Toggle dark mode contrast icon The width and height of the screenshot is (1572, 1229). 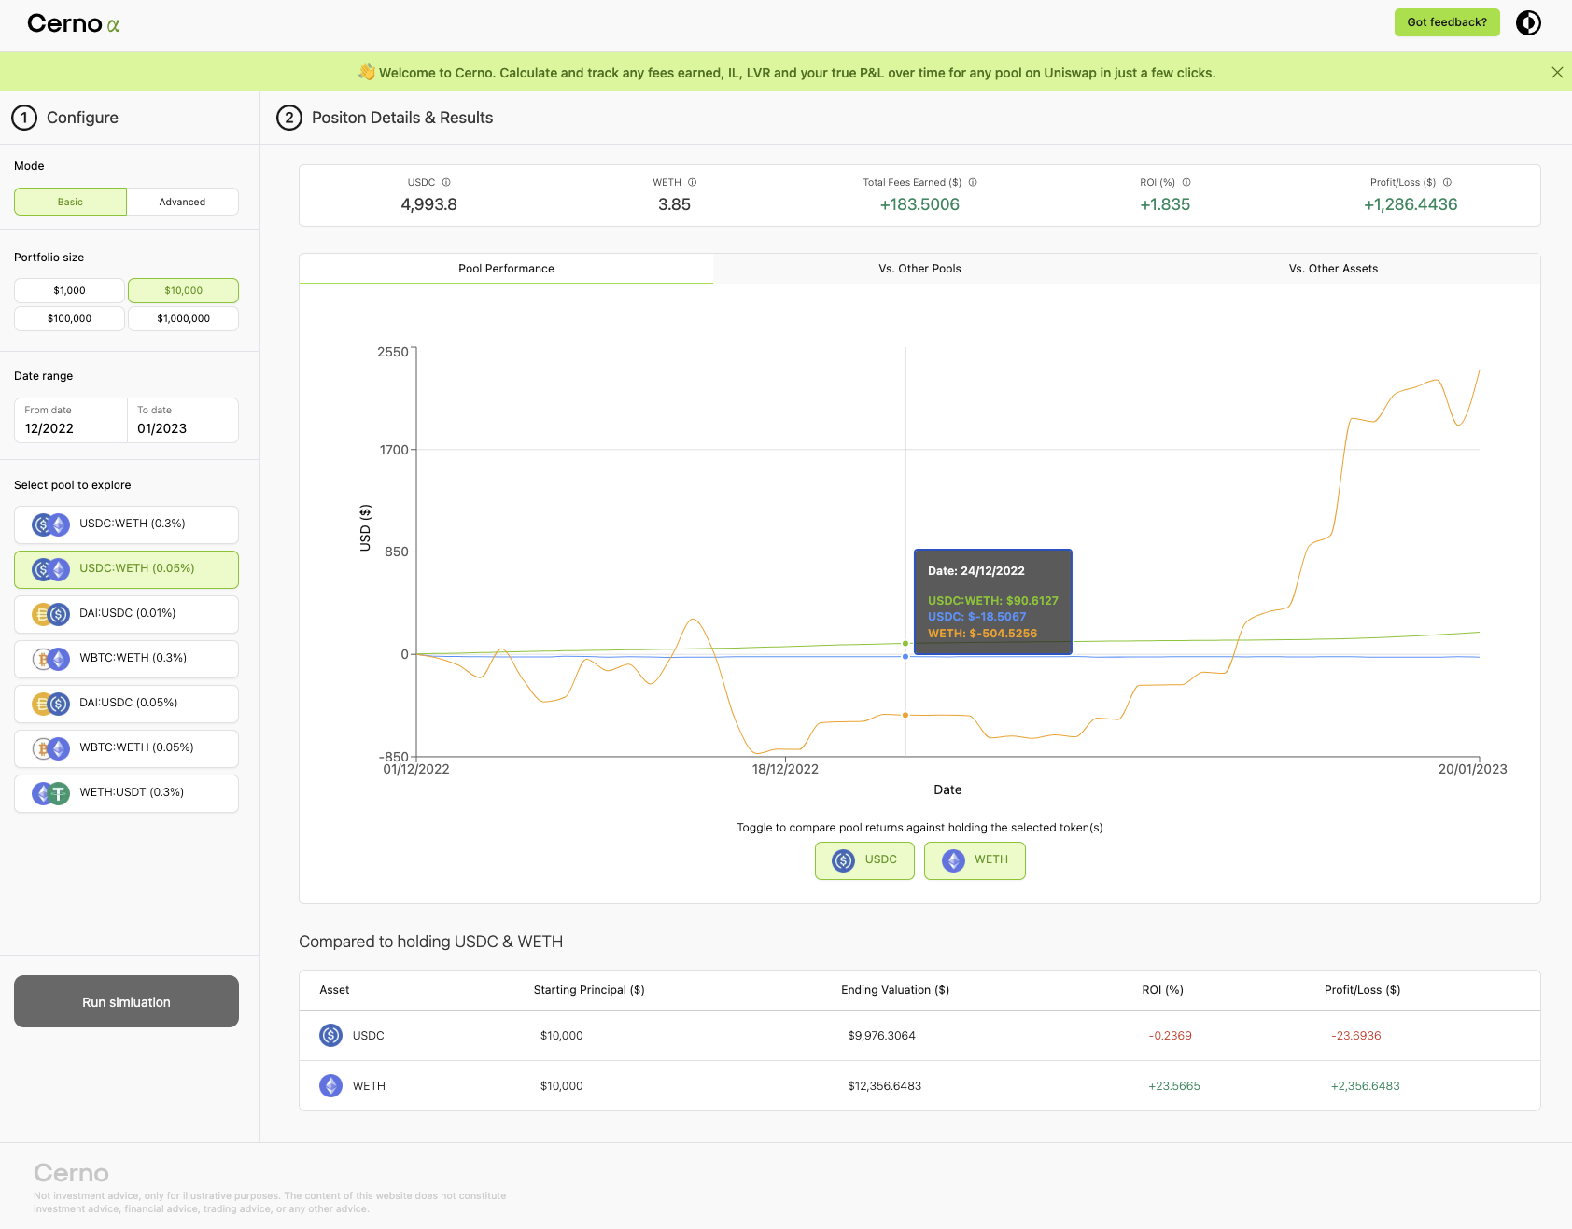tap(1528, 22)
